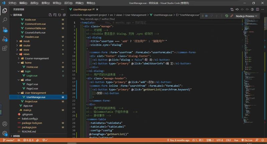Image resolution: width=267 pixels, height=144 pixels.
Task: Collapse the login folder
Action: point(19,71)
